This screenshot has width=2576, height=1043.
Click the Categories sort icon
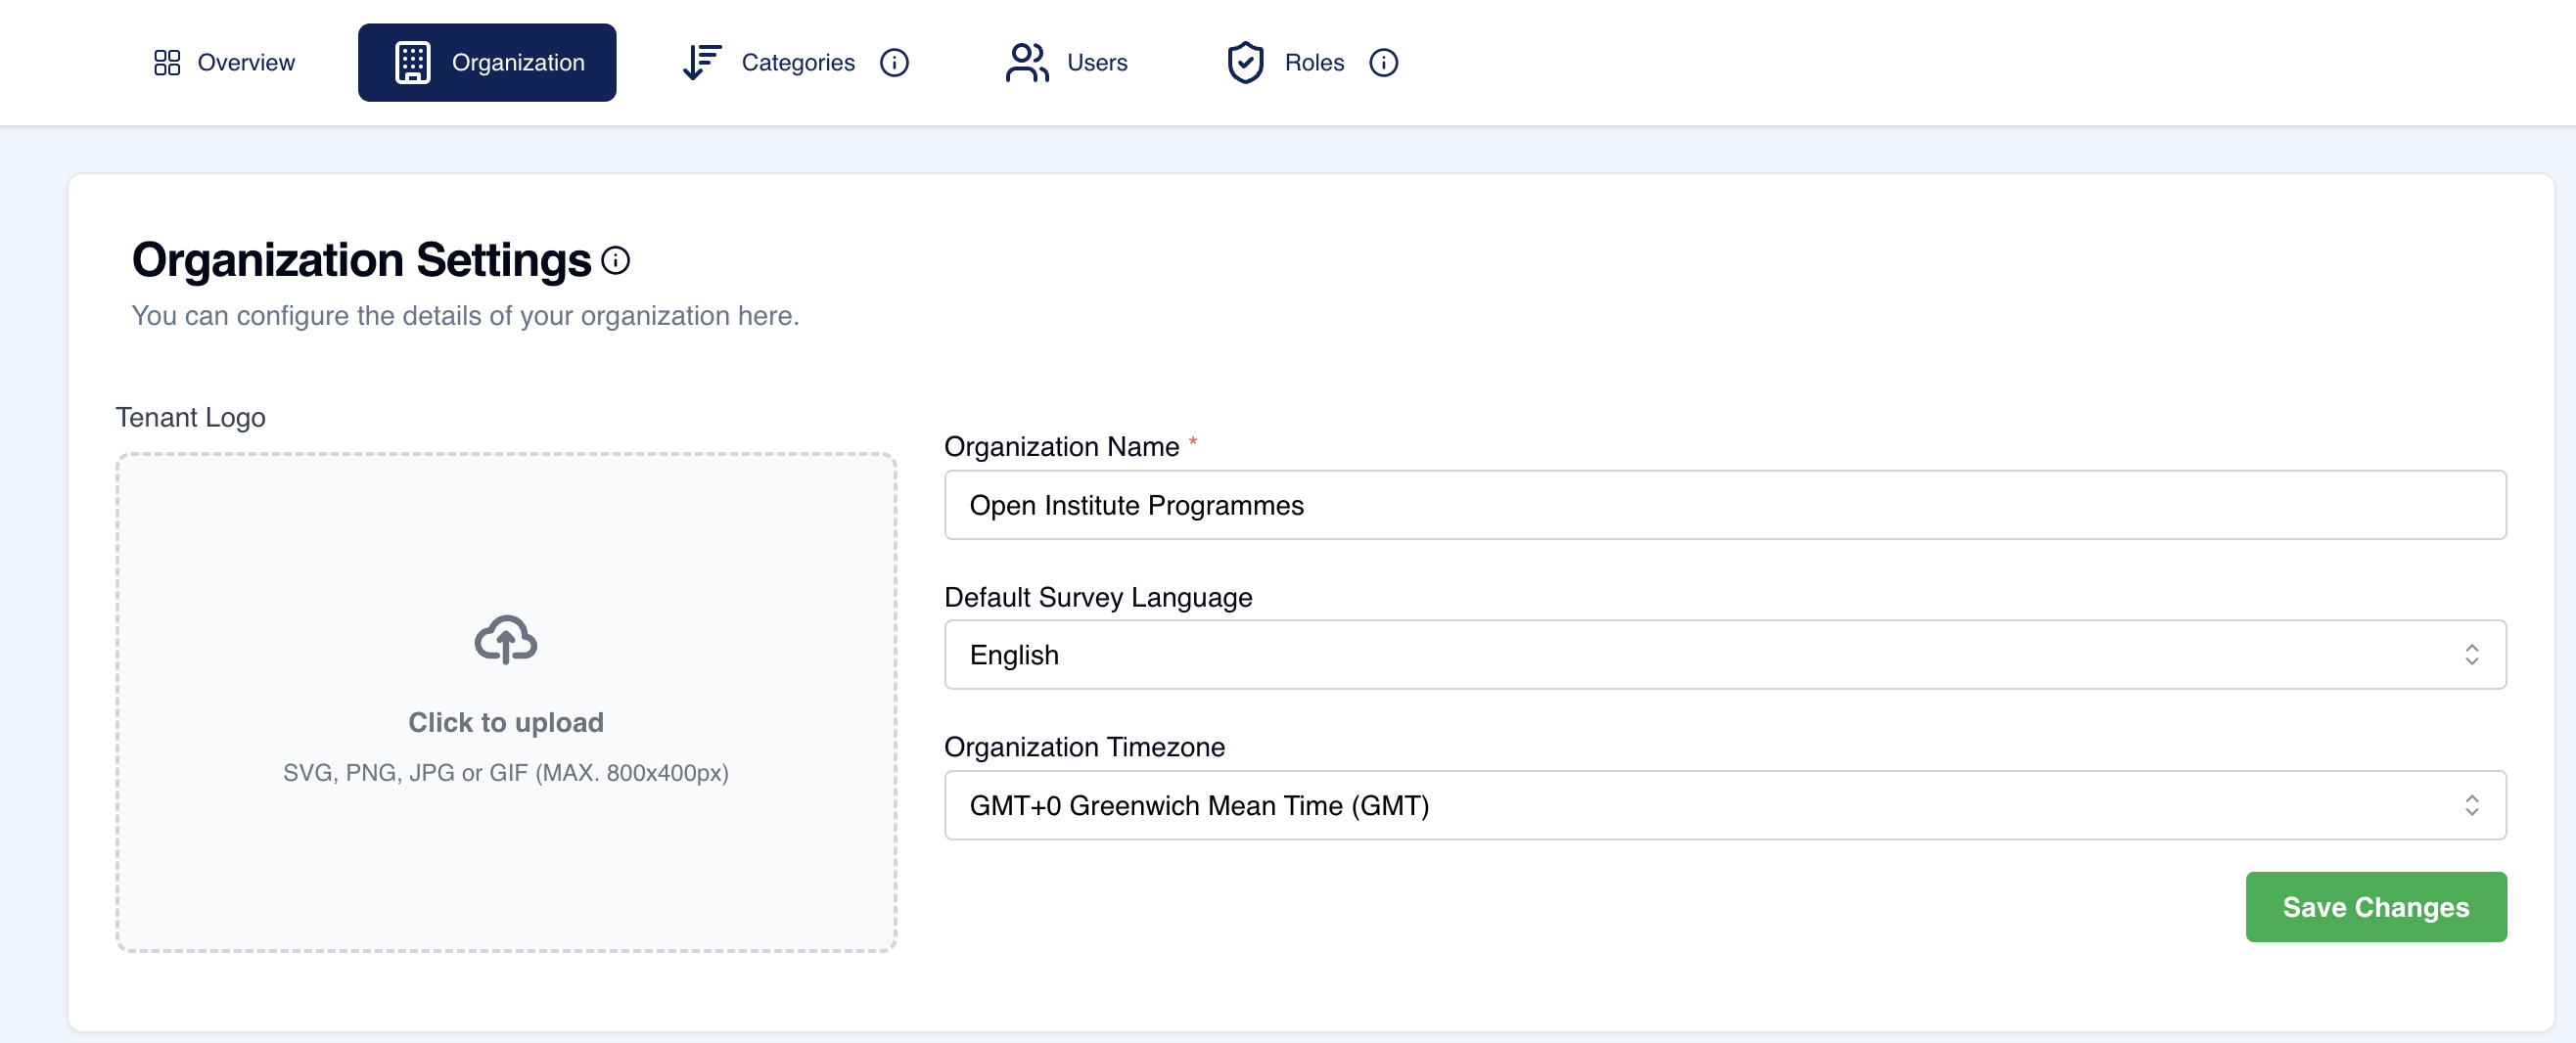pos(702,63)
